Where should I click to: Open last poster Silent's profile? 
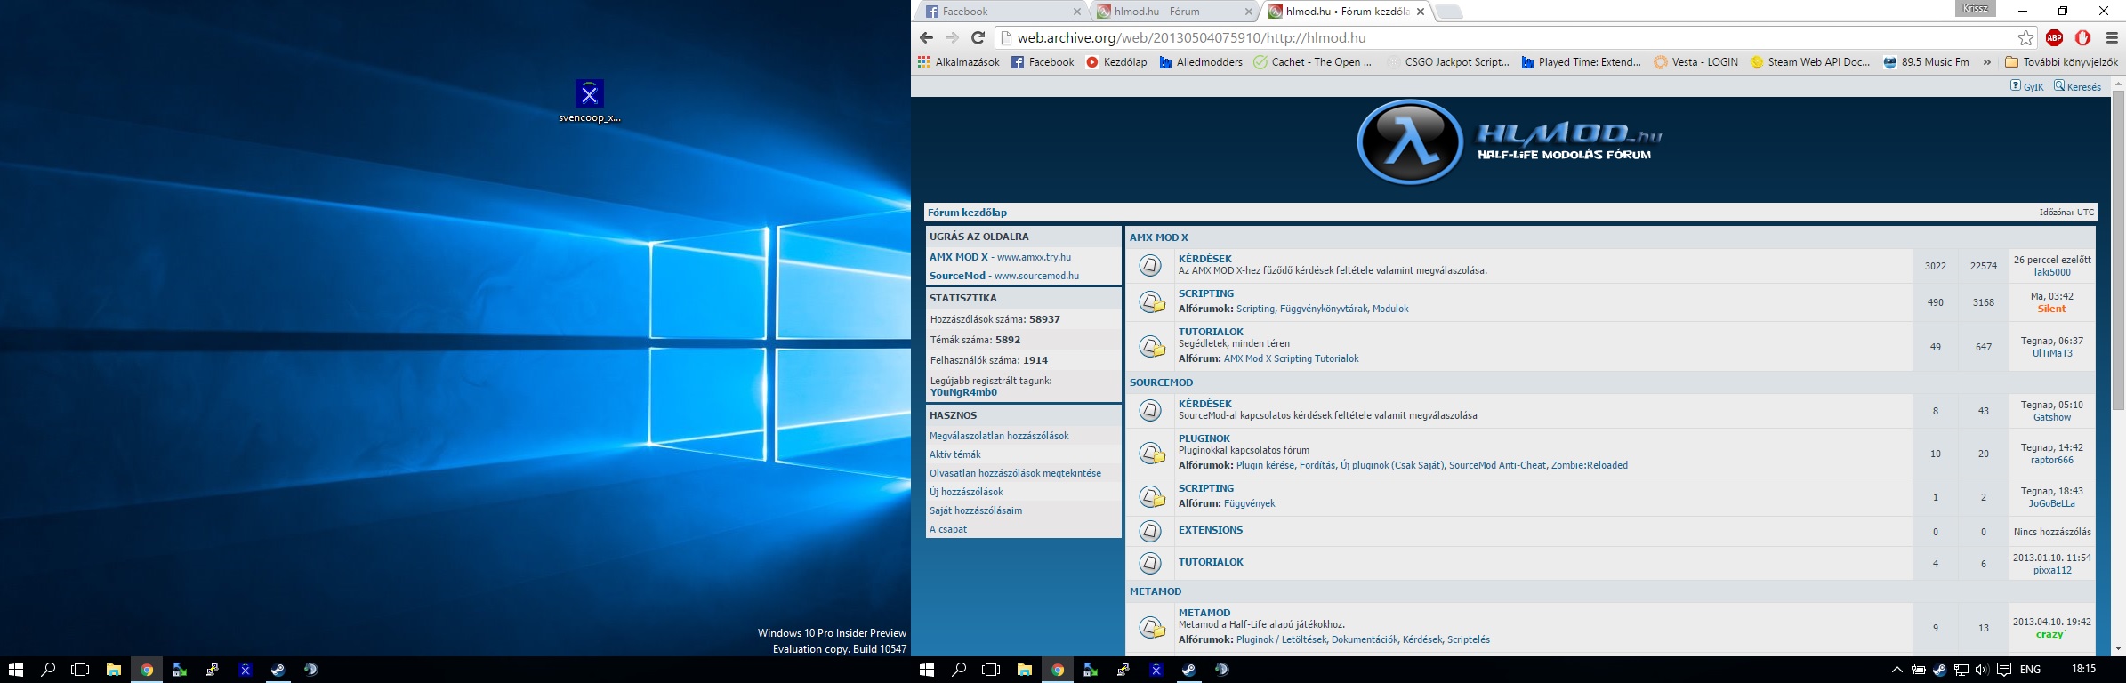[x=2051, y=309]
